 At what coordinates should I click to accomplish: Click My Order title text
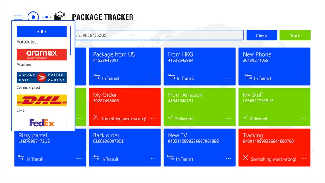coord(105,95)
